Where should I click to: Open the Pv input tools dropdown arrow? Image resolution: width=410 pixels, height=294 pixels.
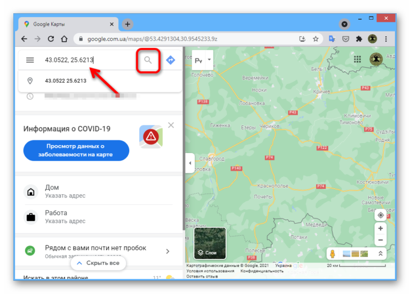point(210,60)
